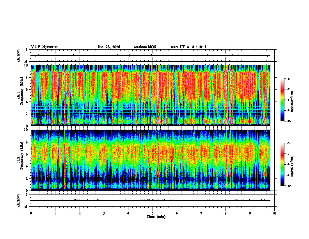This screenshot has height=239, width=309.
Task: Click the log(PSD) label beside ch.2 colorbar
Action: [x=292, y=166]
